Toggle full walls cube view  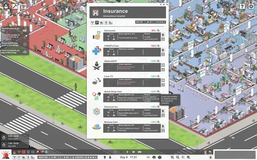160,157
